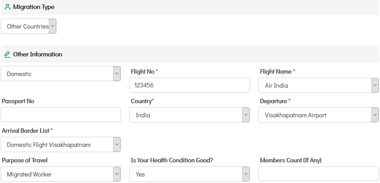Expand the Domestic flight type dropdown

tap(61, 74)
